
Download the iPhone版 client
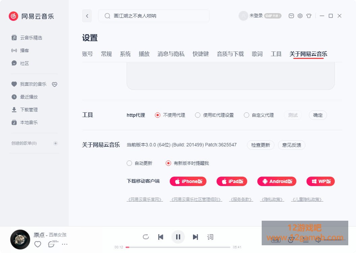pyautogui.click(x=188, y=181)
